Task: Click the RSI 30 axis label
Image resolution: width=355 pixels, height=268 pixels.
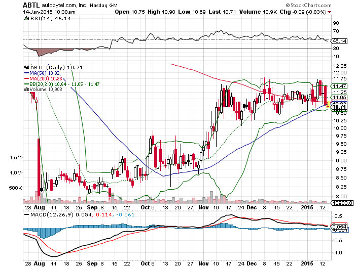Action: pyautogui.click(x=336, y=49)
